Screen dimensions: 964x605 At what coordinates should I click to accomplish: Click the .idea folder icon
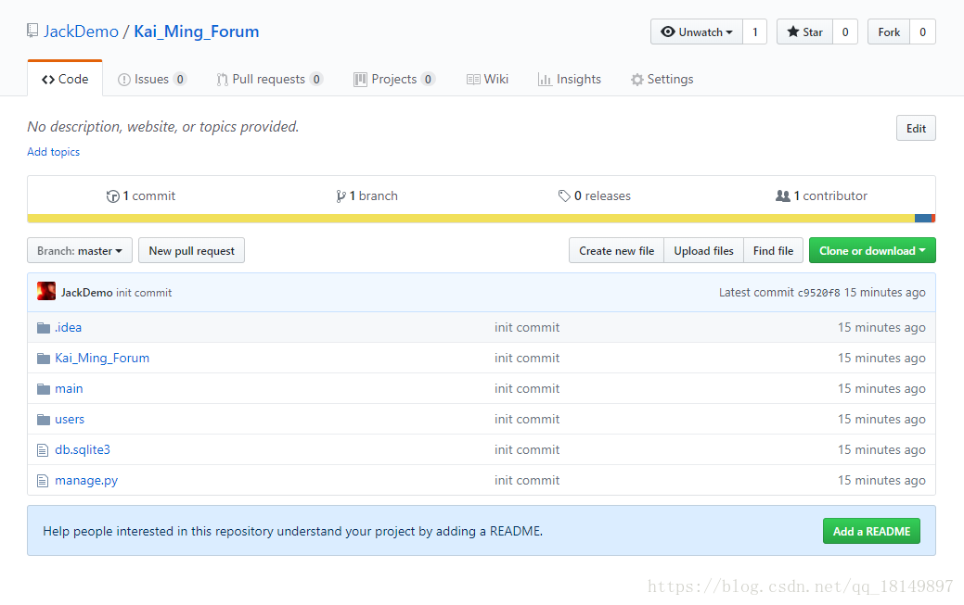pyautogui.click(x=43, y=328)
